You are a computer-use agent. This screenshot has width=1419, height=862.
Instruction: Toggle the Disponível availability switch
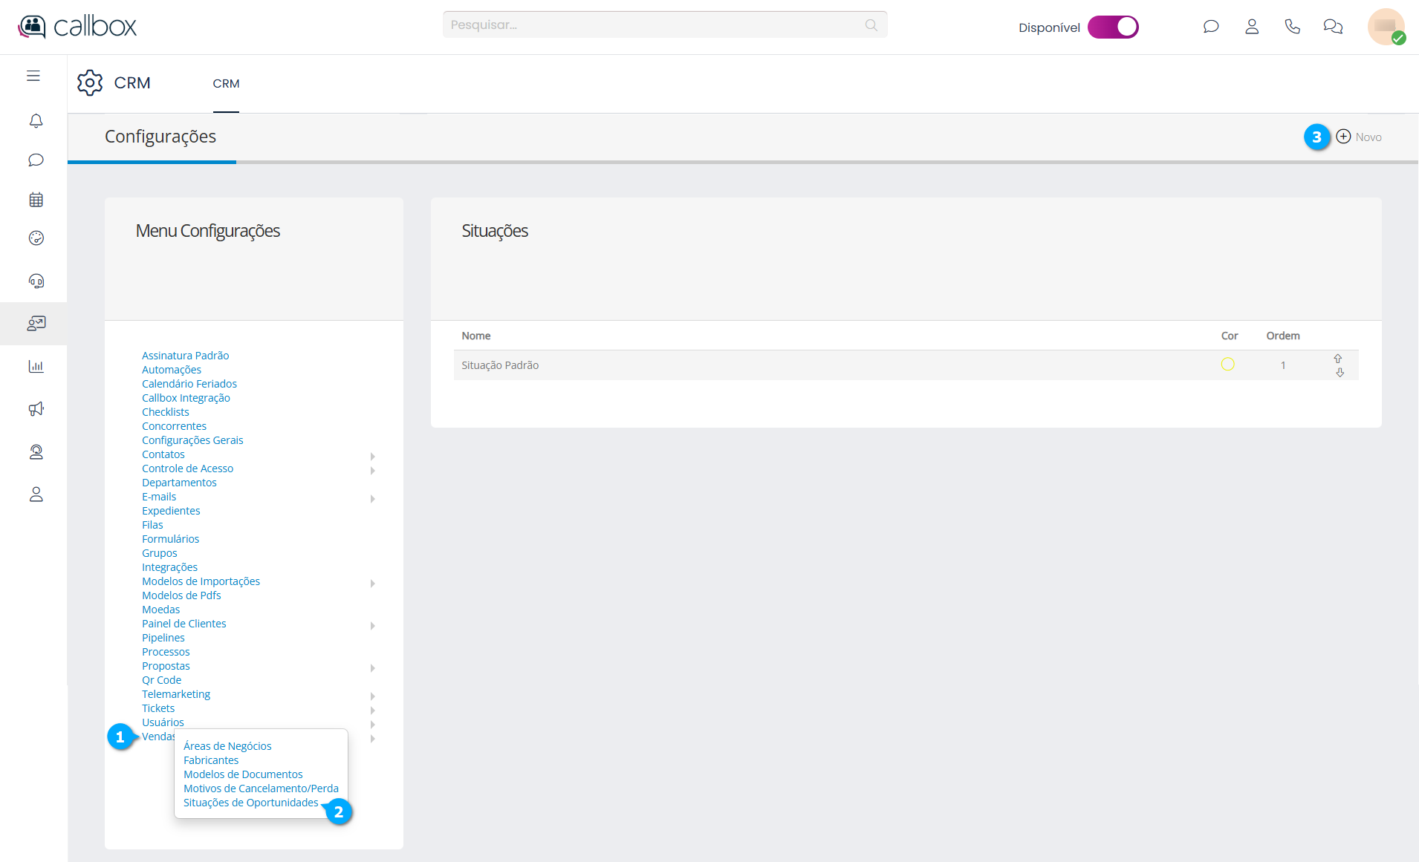1112,27
